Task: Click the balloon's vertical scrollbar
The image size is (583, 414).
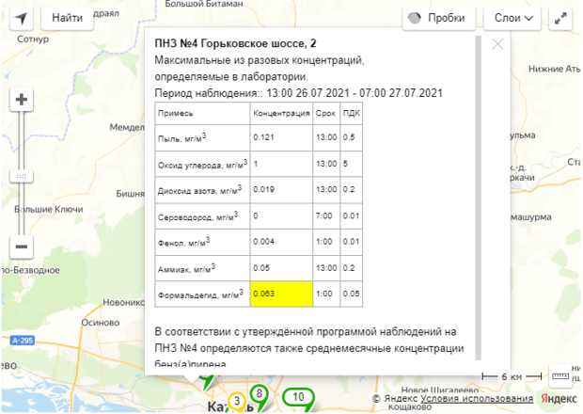Action: tap(480, 198)
